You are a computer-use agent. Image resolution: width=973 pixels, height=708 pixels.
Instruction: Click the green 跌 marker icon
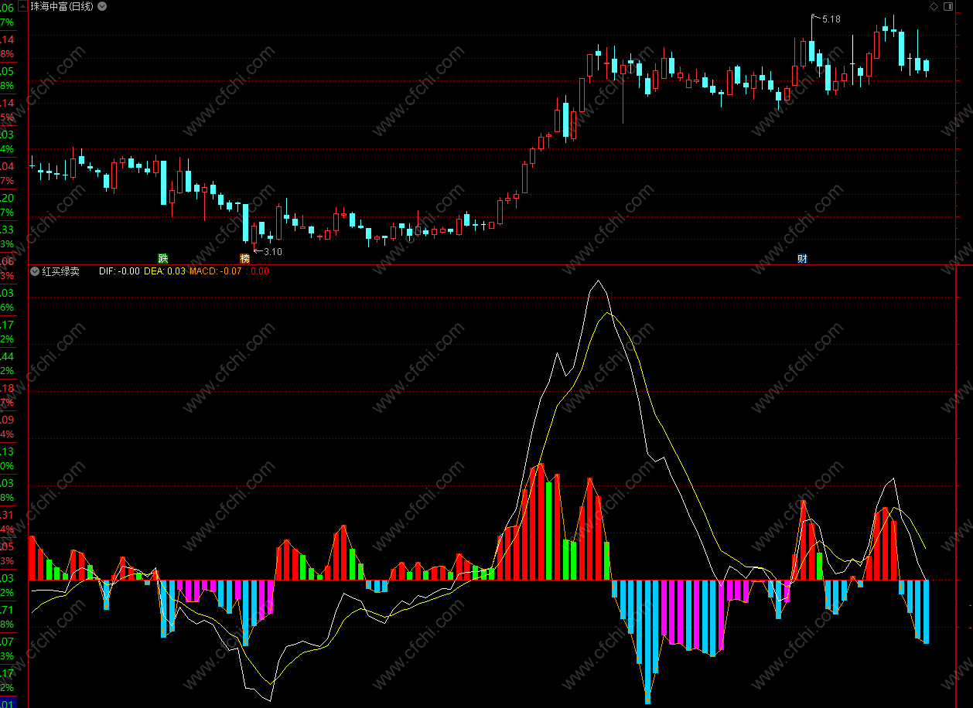tap(163, 258)
